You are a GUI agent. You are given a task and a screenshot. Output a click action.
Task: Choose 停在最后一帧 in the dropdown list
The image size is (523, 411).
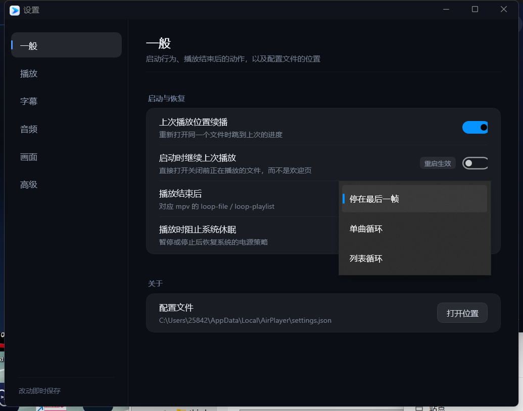click(x=414, y=199)
